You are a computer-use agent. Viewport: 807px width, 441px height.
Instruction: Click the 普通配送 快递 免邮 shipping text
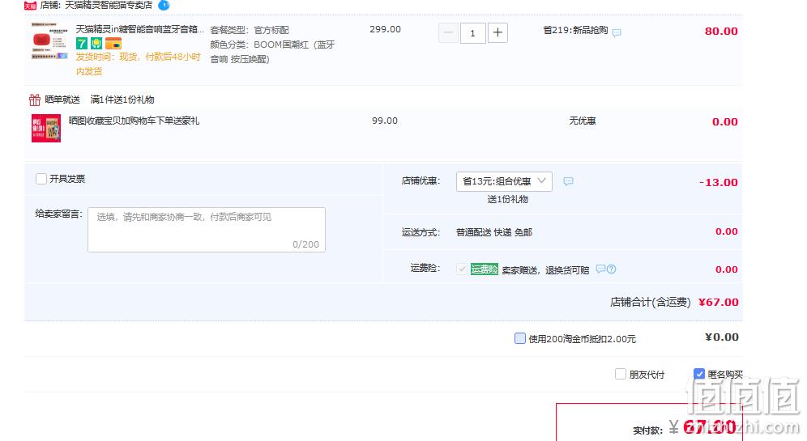(x=494, y=232)
